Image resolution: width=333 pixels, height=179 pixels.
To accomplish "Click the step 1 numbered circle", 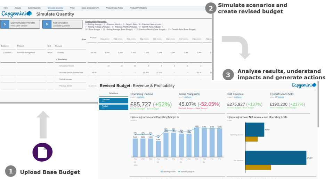I will click(x=11, y=171).
